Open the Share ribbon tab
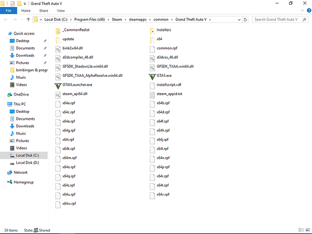This screenshot has width=312, height=234. 44,11
